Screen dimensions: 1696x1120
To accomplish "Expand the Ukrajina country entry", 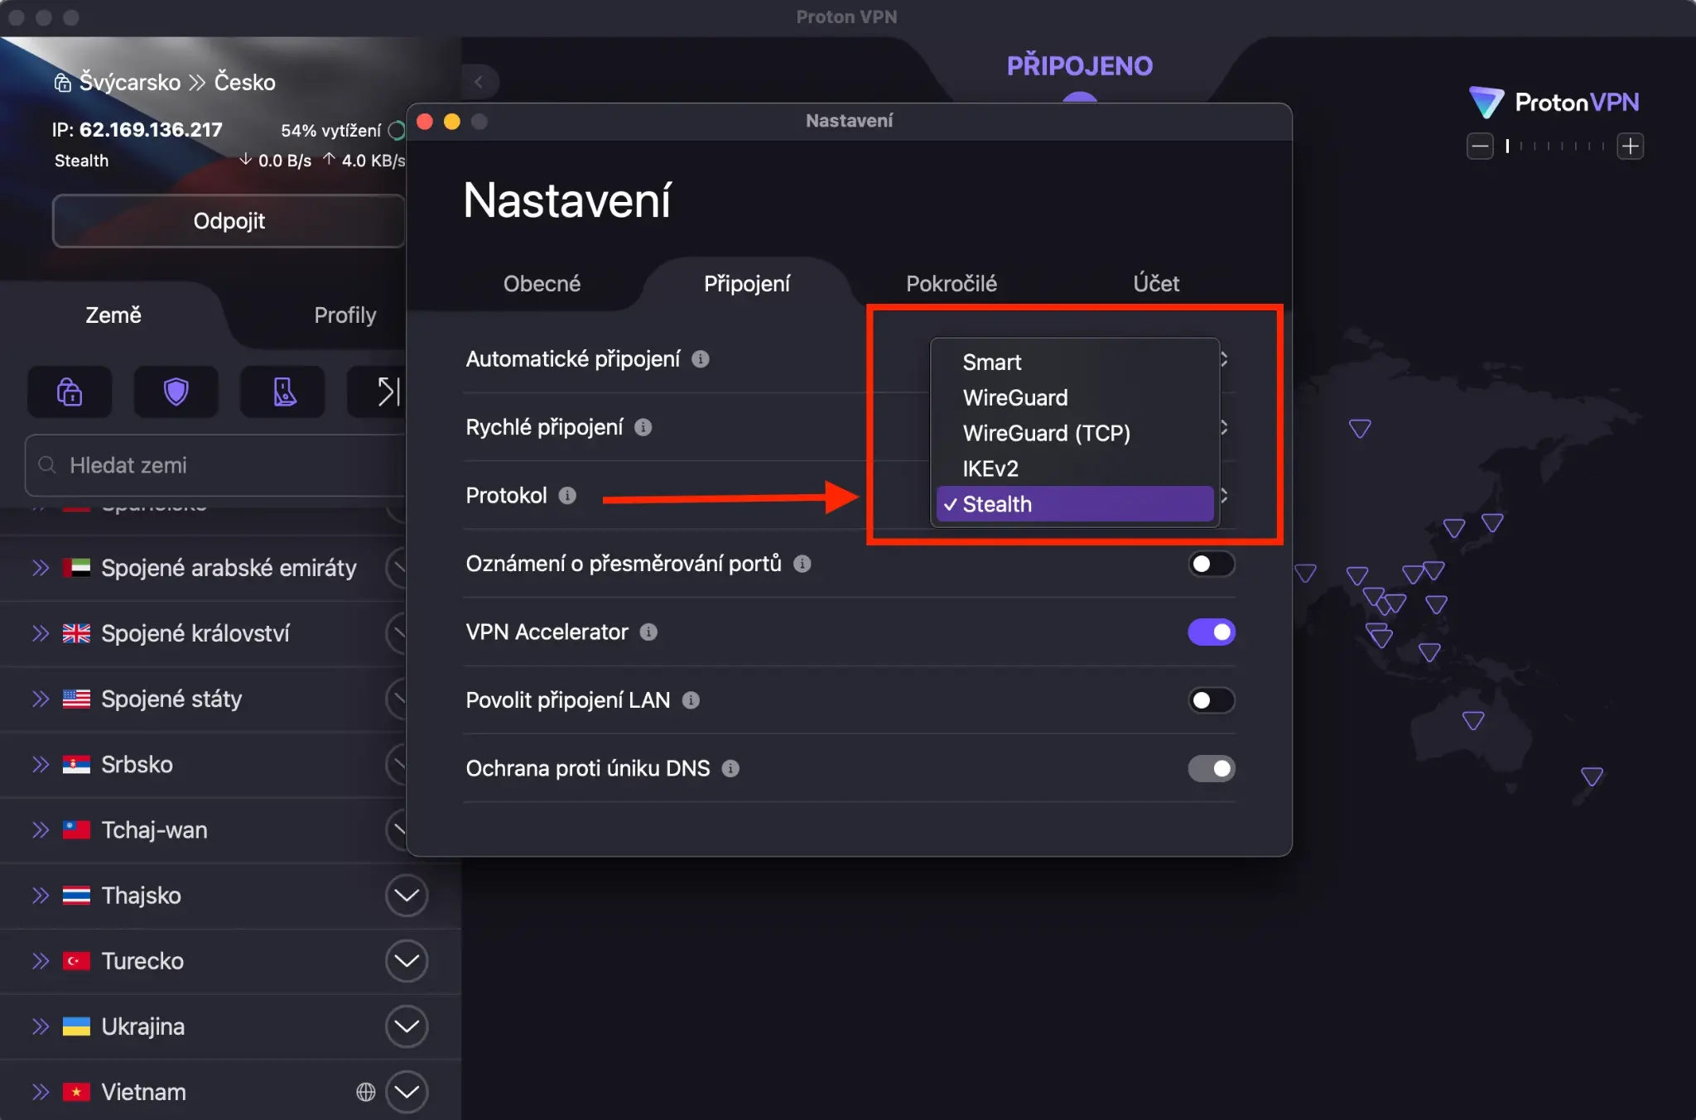I will [407, 1026].
